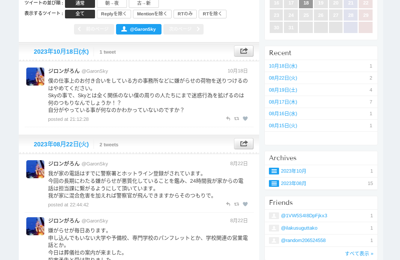Retweet the tweet posted at 22:44:42
The height and width of the screenshot is (260, 400).
(237, 204)
